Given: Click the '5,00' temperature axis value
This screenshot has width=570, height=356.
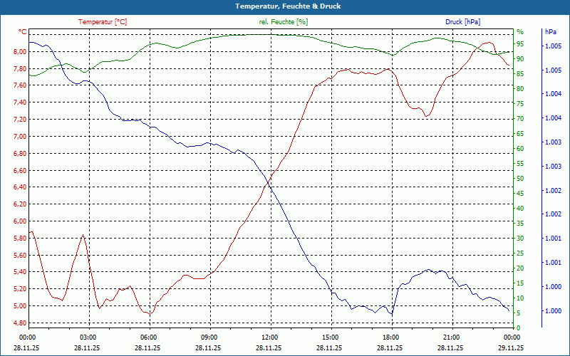Looking at the screenshot, I should [21, 306].
